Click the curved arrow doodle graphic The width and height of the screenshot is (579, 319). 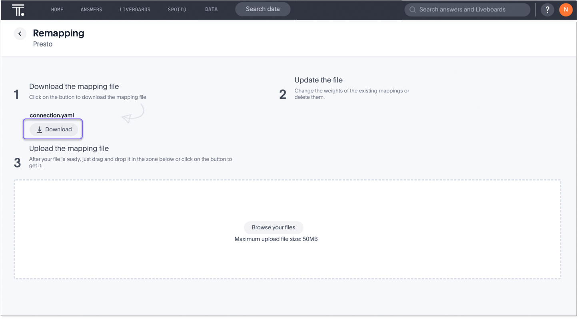[133, 114]
